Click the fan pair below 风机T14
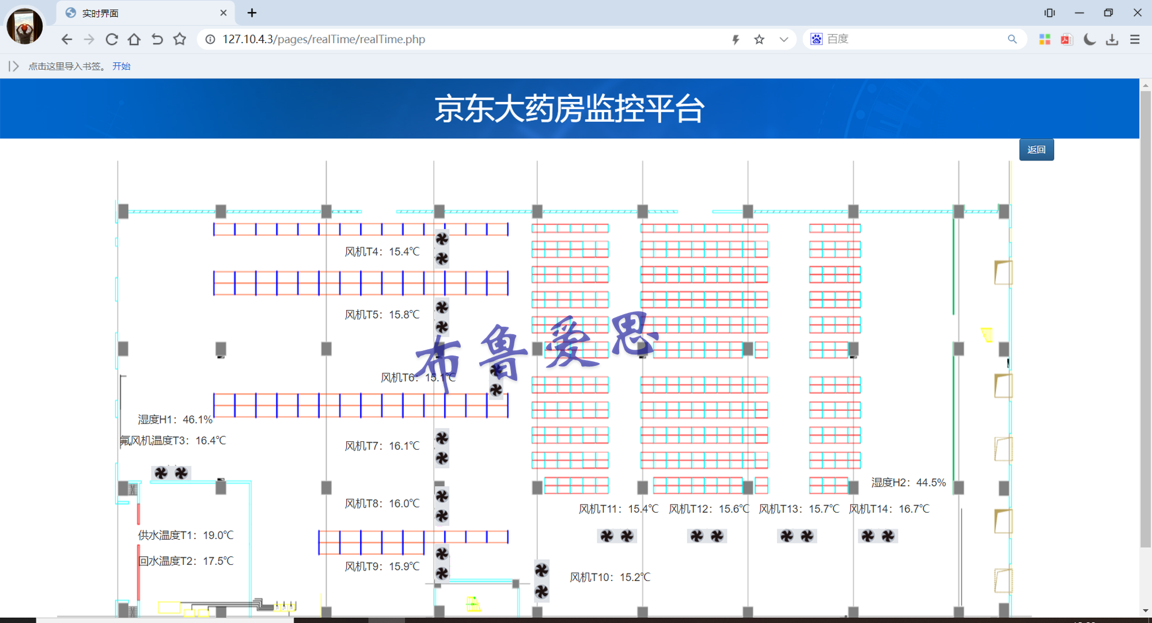 [x=878, y=536]
